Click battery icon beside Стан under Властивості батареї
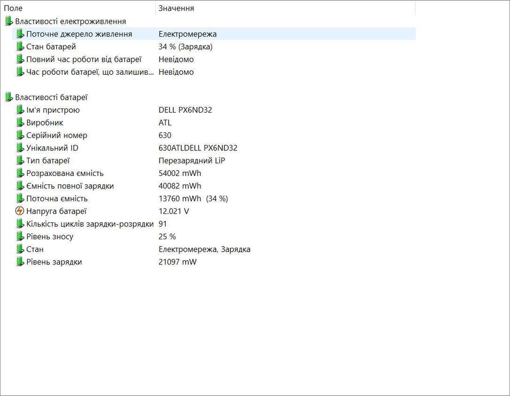Viewport: 510px width, 396px height. point(20,249)
